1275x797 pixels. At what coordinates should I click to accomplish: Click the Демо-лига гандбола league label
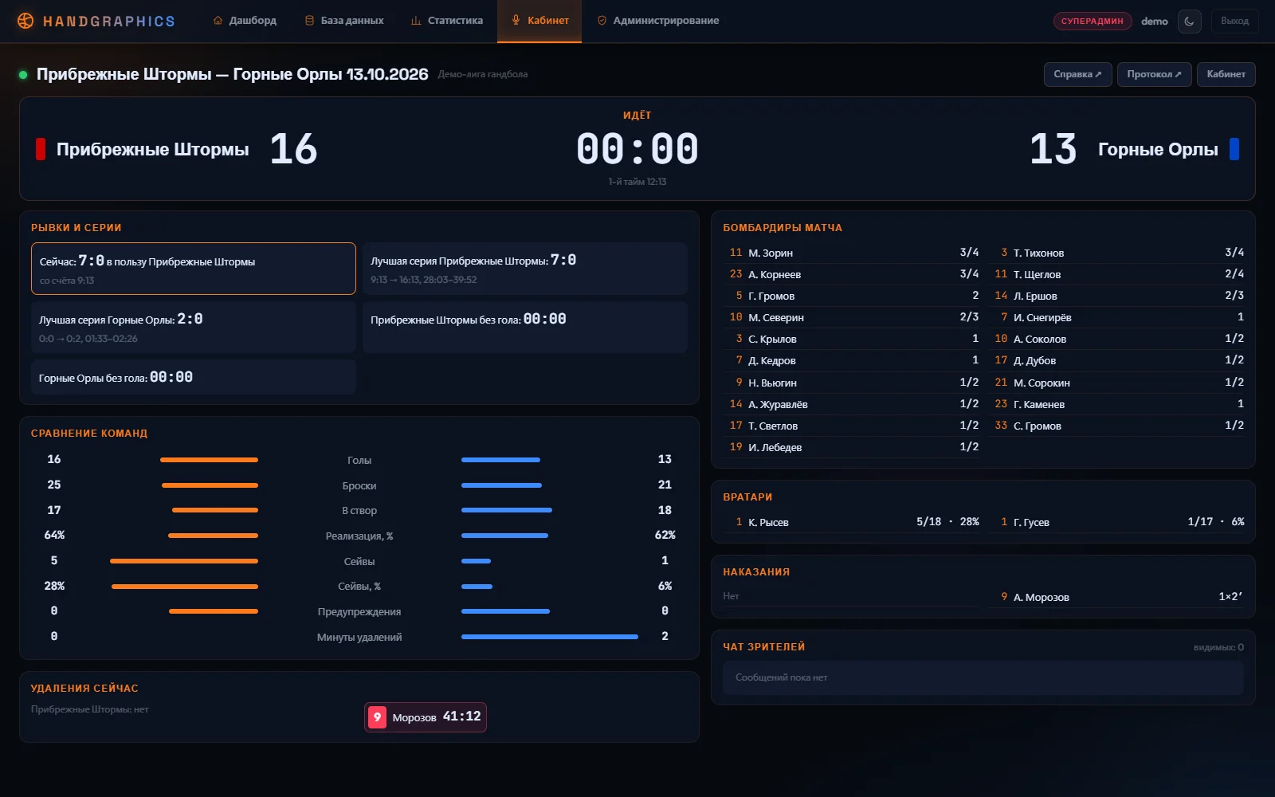coord(483,75)
